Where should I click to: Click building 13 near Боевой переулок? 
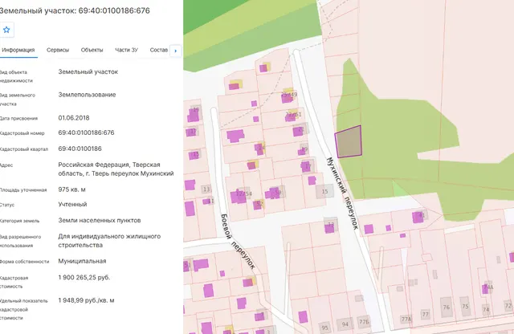click(206, 189)
